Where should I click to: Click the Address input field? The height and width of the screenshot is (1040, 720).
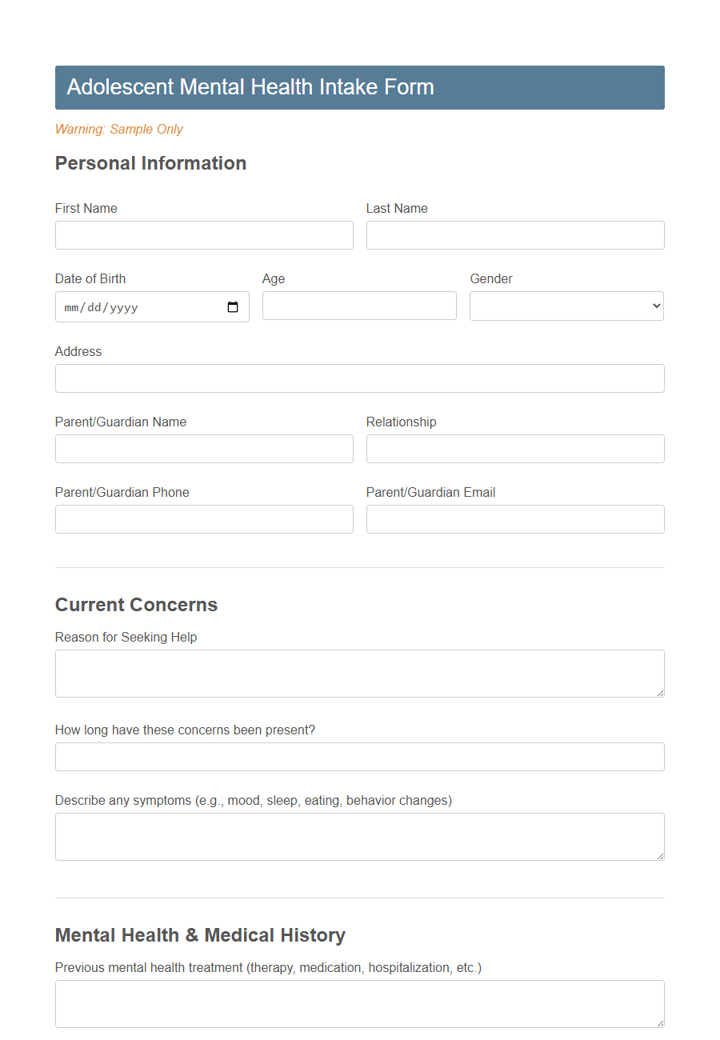(359, 378)
